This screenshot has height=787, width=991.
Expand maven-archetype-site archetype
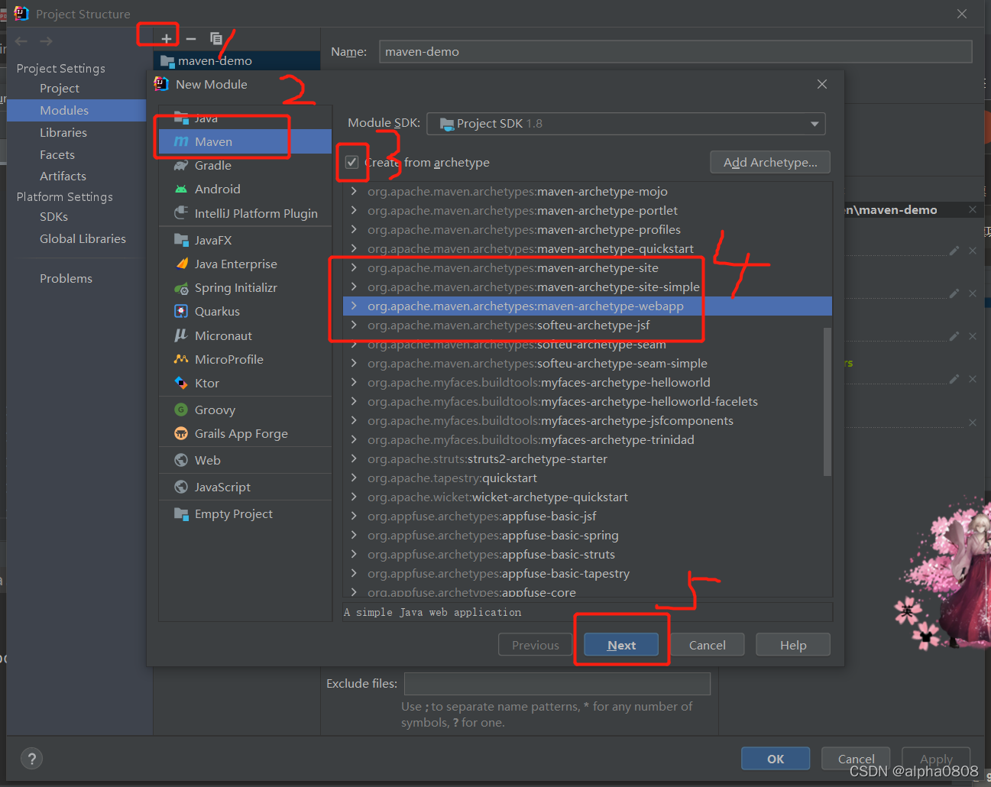pos(354,267)
